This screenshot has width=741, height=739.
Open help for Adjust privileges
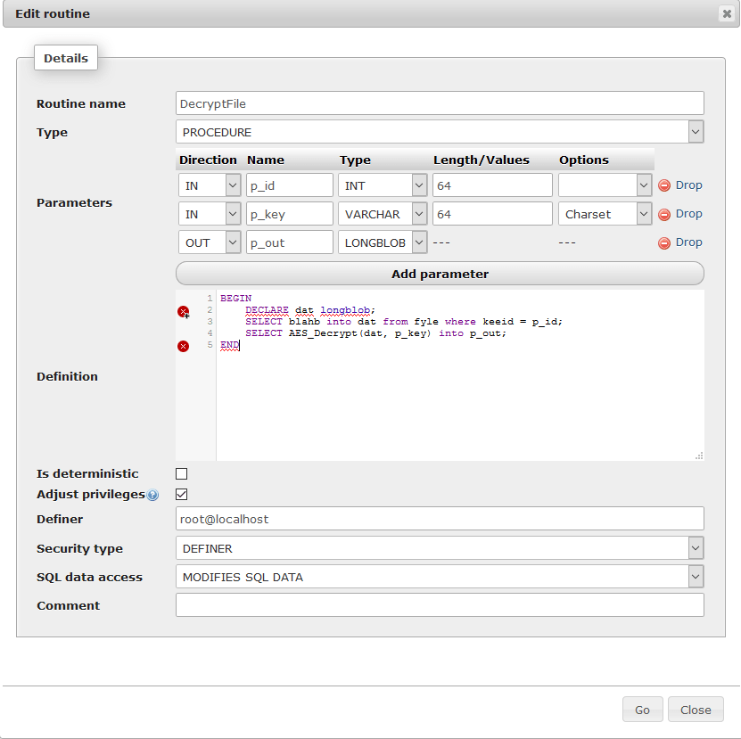point(152,494)
